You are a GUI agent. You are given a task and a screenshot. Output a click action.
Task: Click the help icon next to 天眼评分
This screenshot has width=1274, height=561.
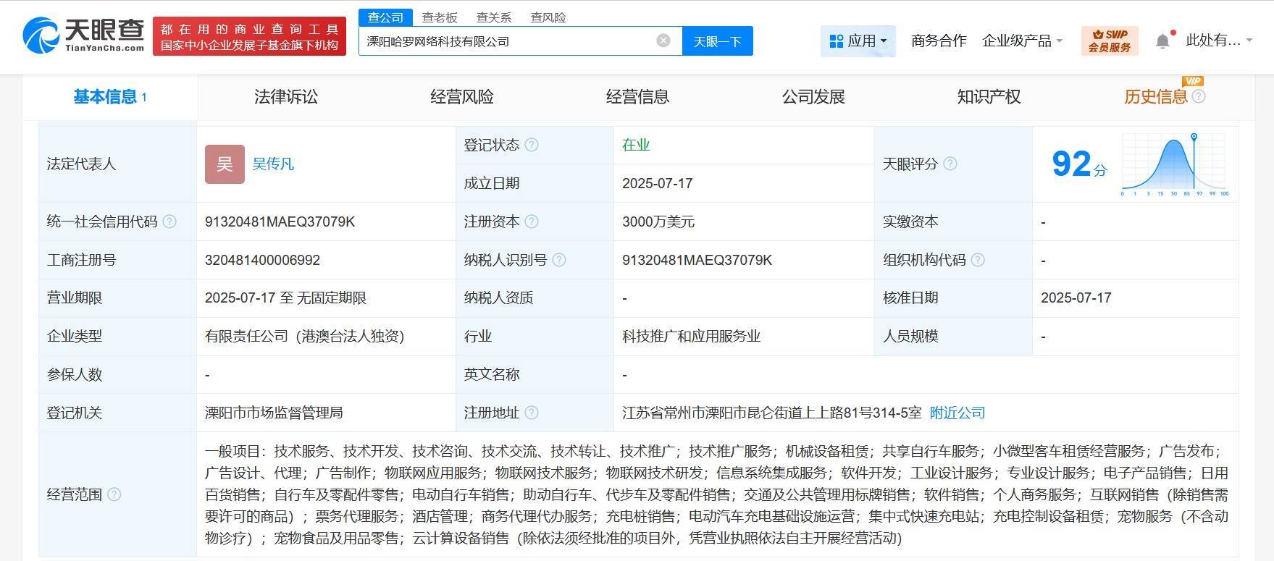950,164
